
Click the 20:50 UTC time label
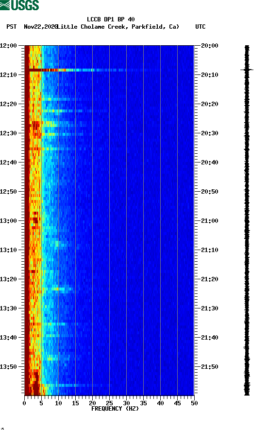[210, 192]
